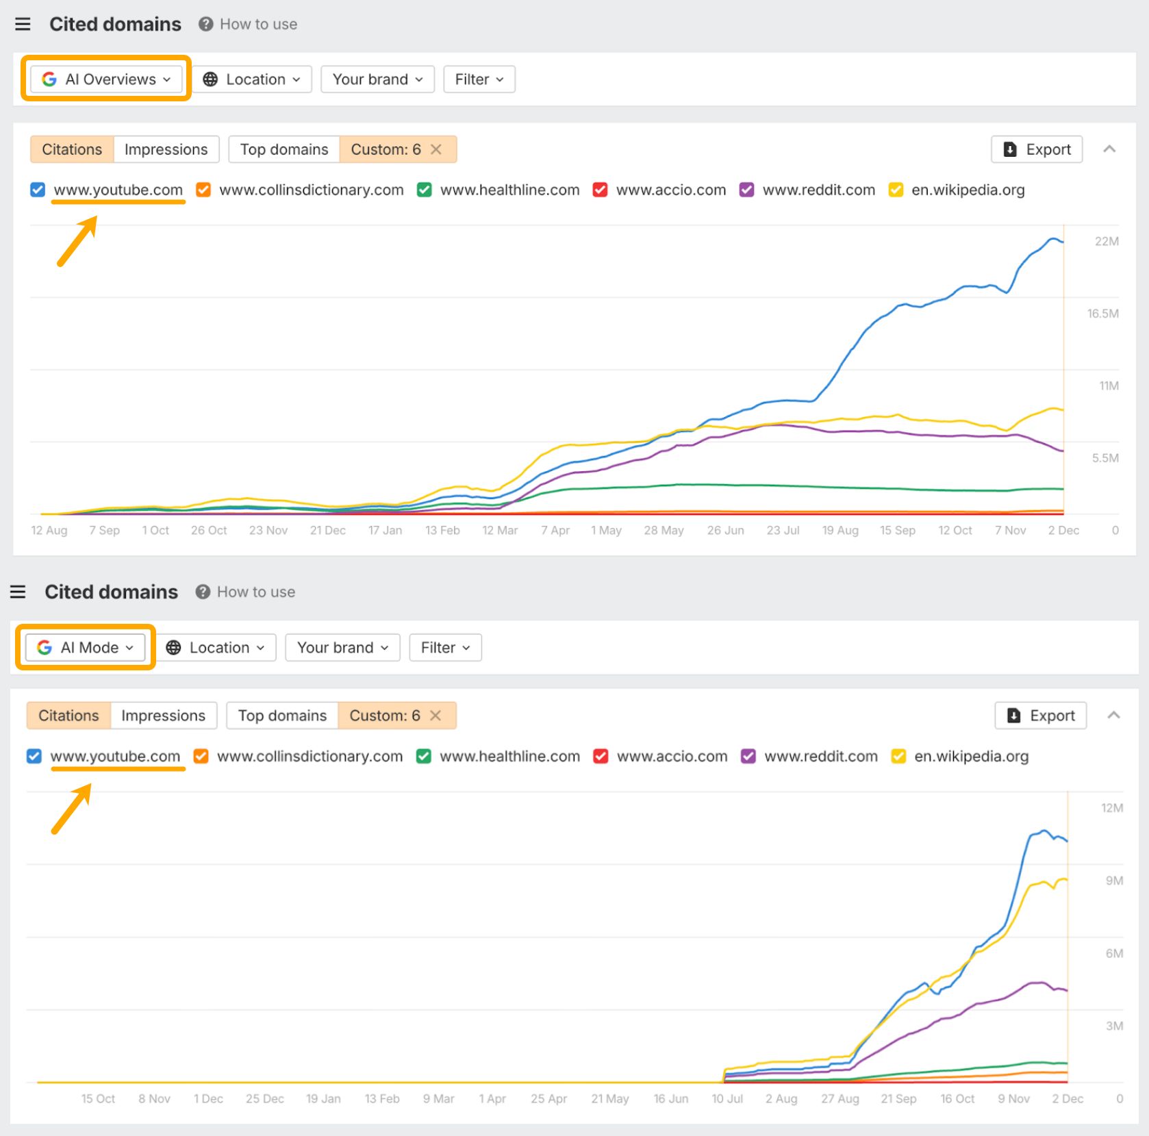Open the AI Overviews dropdown
Screen dimensions: 1149x1136
tap(105, 79)
